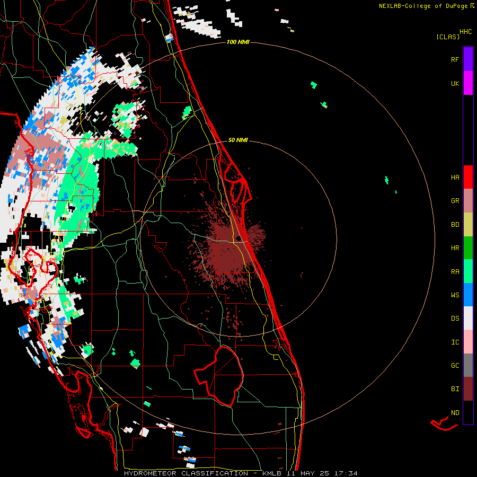This screenshot has width=477, height=477.
Task: Click the RF legend label
Action: 455,59
